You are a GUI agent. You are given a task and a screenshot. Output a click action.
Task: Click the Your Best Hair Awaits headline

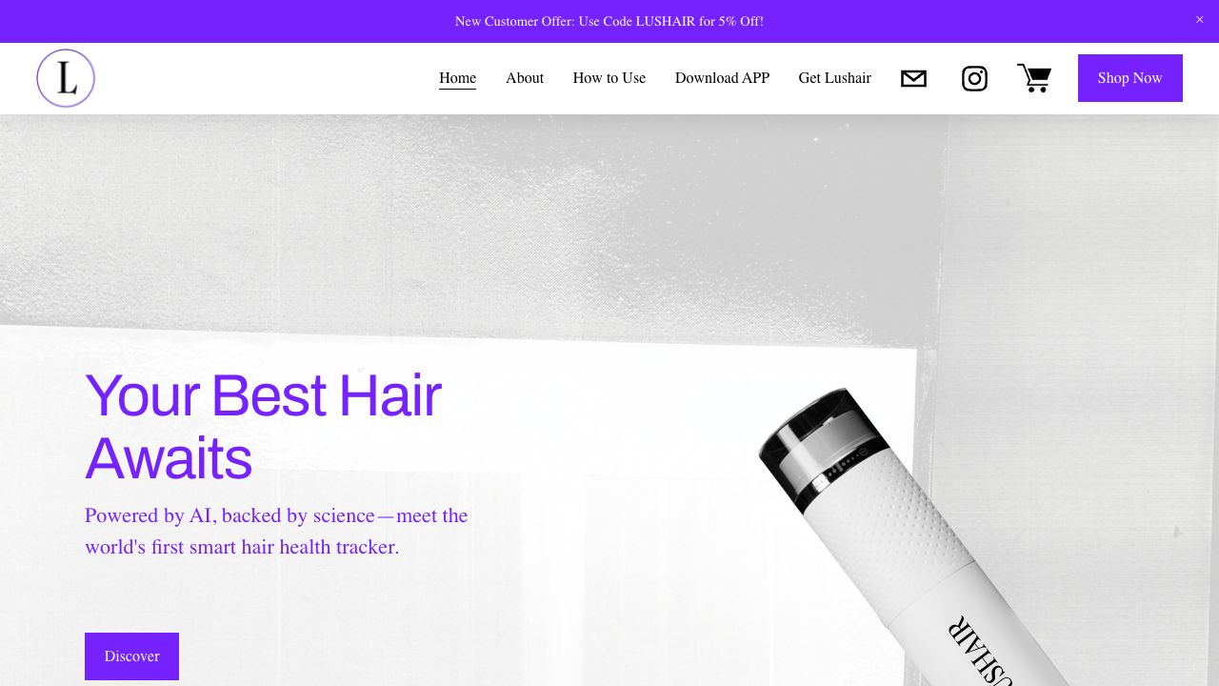tap(264, 427)
